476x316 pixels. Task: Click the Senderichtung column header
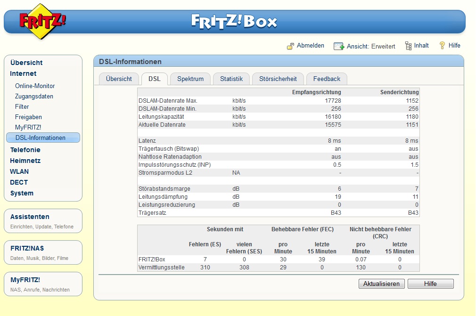tap(400, 92)
